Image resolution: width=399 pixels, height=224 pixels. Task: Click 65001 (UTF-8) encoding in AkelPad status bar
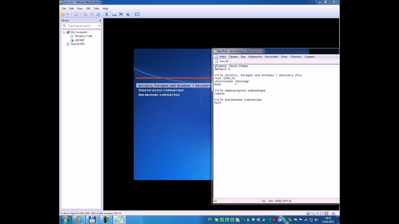coord(284,201)
